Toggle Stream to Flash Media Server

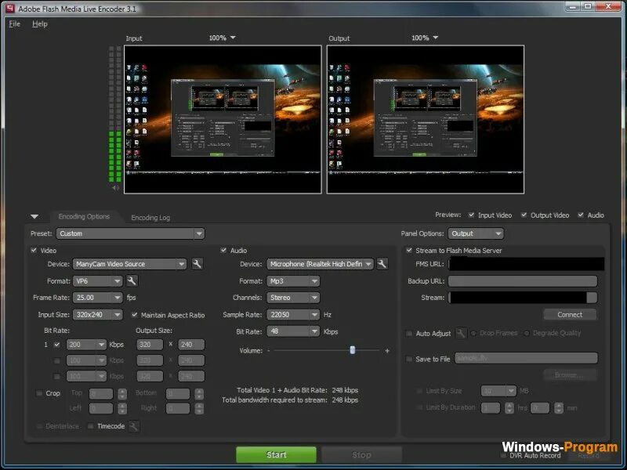pyautogui.click(x=408, y=250)
